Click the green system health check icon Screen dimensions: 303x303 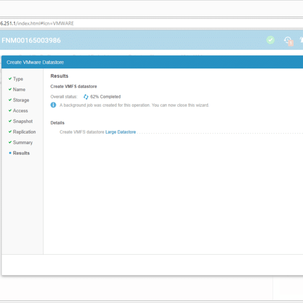270,40
